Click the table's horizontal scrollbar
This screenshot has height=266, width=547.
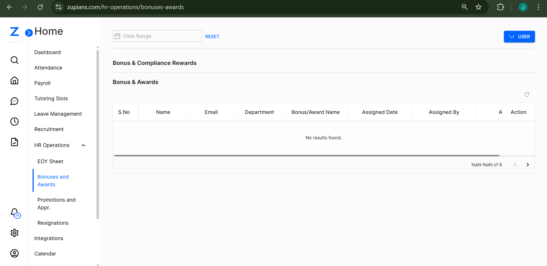(x=306, y=155)
